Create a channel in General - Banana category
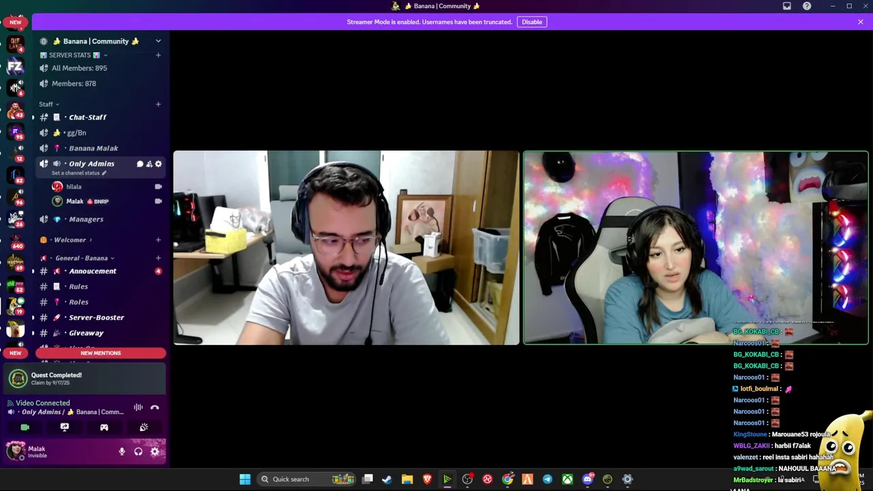The width and height of the screenshot is (873, 491). tap(158, 258)
